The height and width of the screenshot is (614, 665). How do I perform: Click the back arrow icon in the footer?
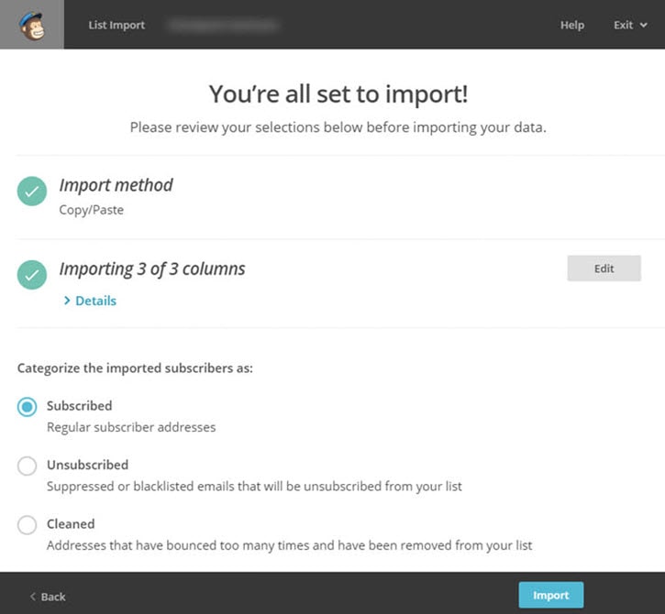tap(34, 597)
